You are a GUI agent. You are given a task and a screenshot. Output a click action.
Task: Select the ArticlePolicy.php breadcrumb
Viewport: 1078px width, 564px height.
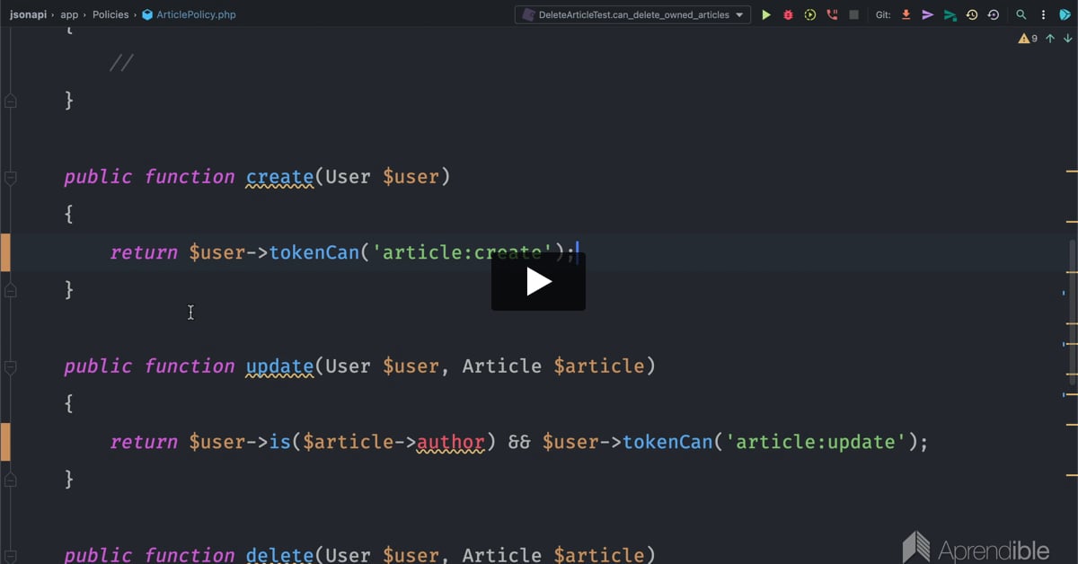[x=189, y=15]
